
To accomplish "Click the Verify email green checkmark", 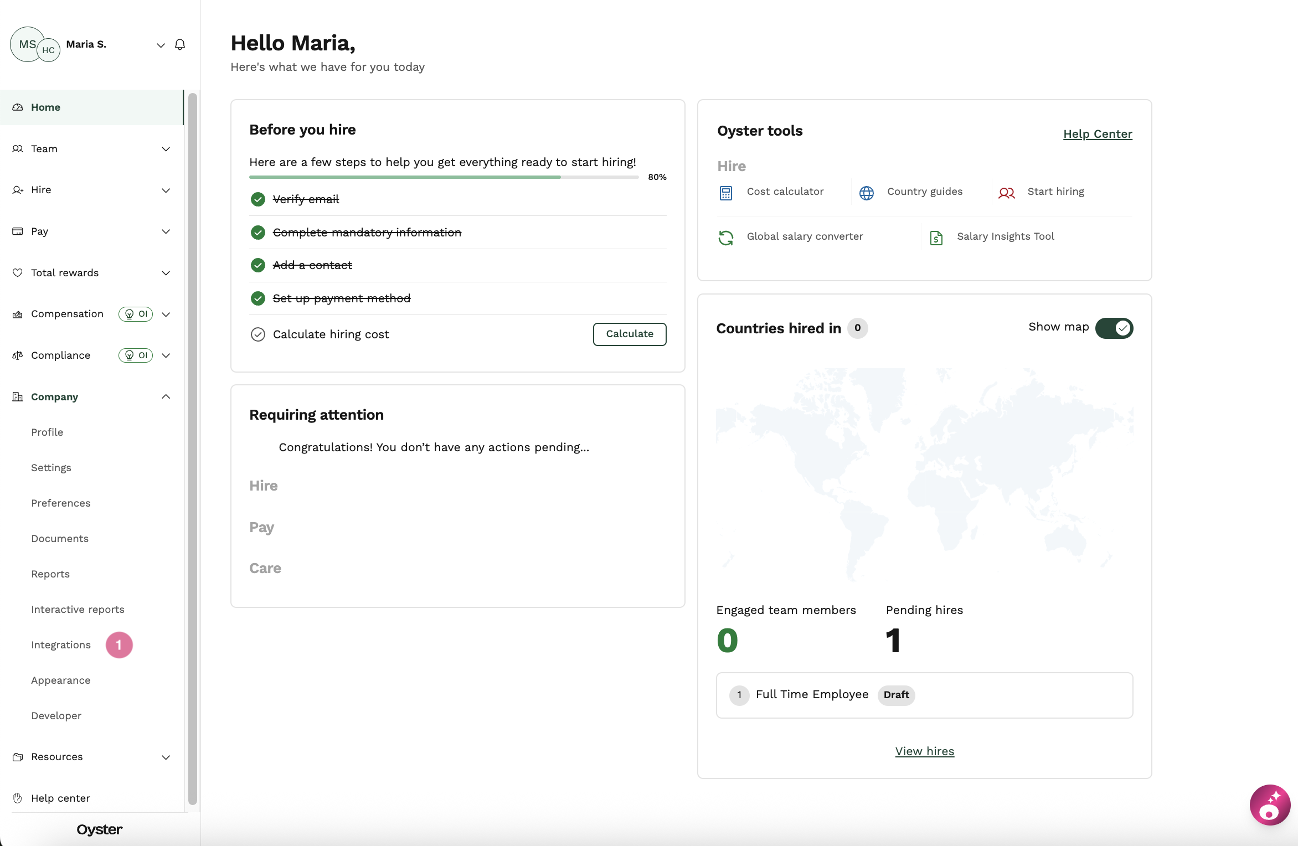I will [258, 199].
